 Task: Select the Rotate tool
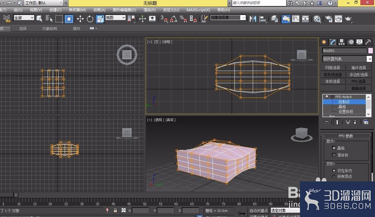90,19
